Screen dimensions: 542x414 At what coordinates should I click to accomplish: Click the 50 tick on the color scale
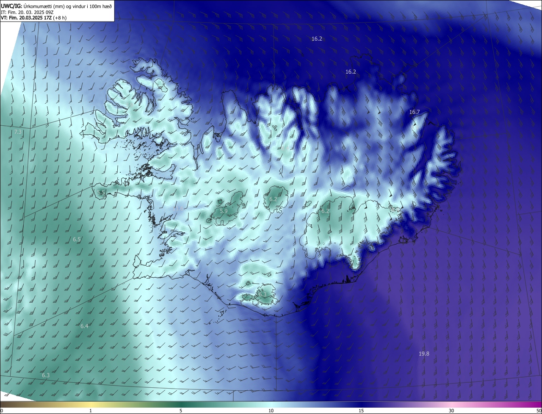tap(539, 411)
